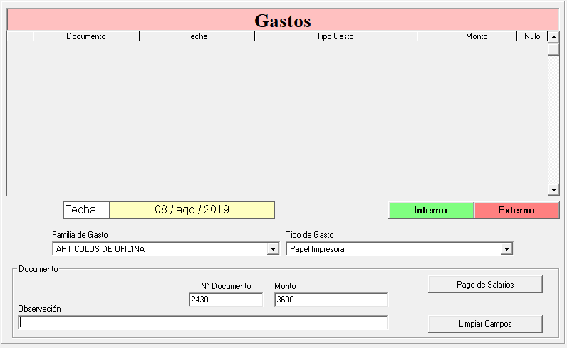
Task: Click into the Observación text field
Action: (203, 322)
